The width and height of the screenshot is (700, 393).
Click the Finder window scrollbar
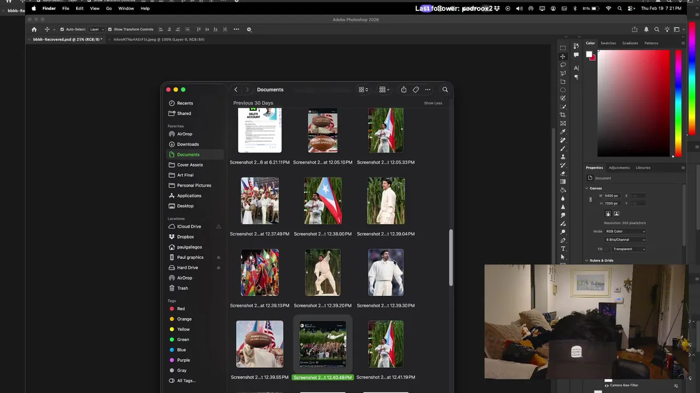(451, 257)
